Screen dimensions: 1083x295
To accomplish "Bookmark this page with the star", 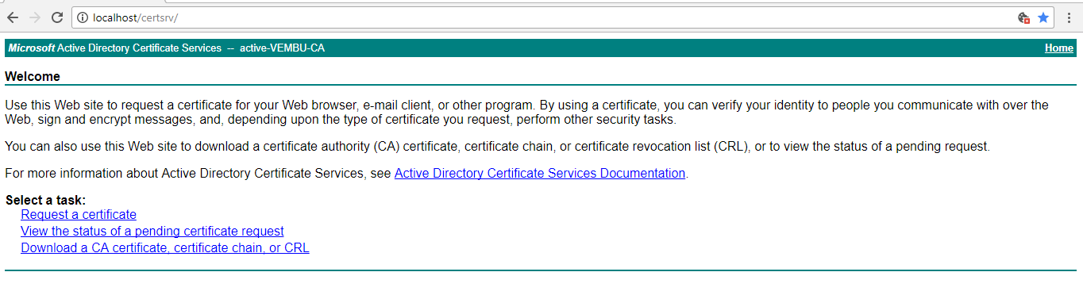I will (1043, 17).
